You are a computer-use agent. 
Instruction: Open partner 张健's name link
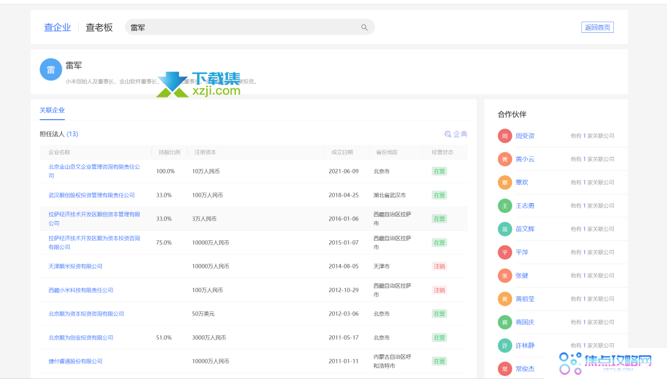click(x=522, y=276)
